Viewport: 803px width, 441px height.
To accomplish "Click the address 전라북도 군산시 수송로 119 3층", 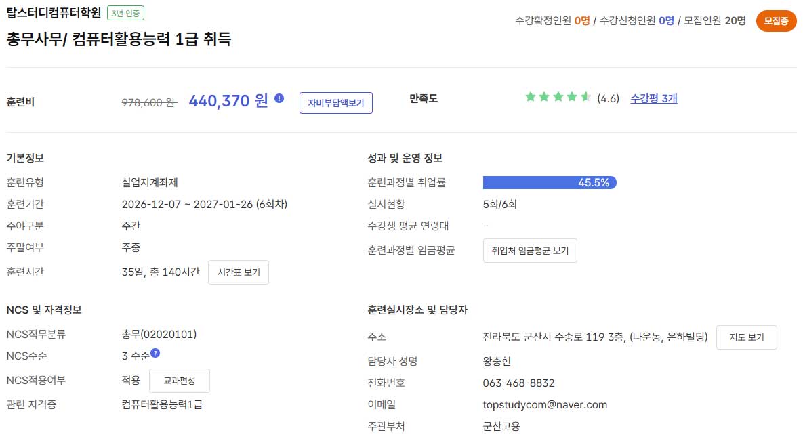I will 554,337.
